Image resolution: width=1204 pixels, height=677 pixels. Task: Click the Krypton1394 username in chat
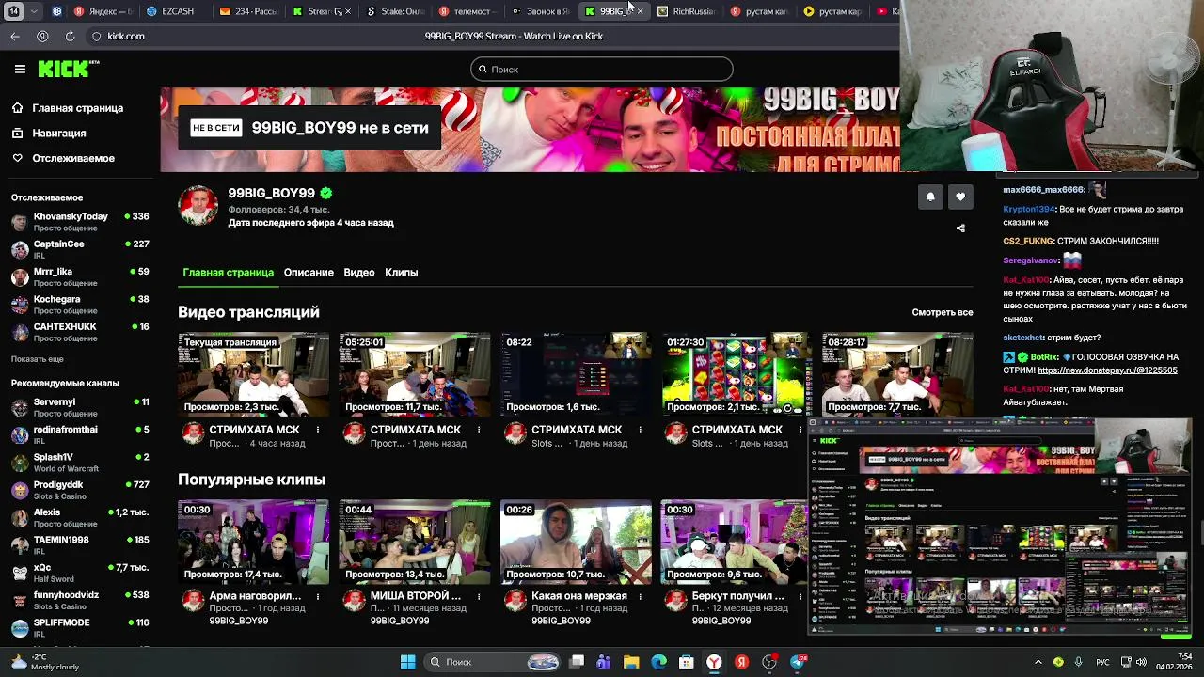[1029, 209]
